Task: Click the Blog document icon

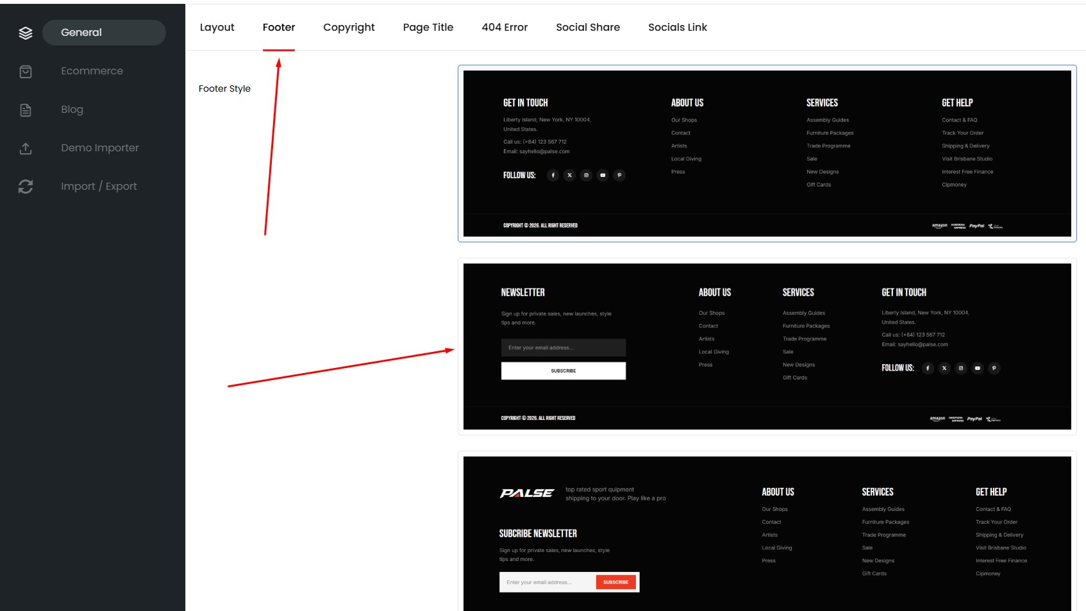Action: (x=26, y=110)
